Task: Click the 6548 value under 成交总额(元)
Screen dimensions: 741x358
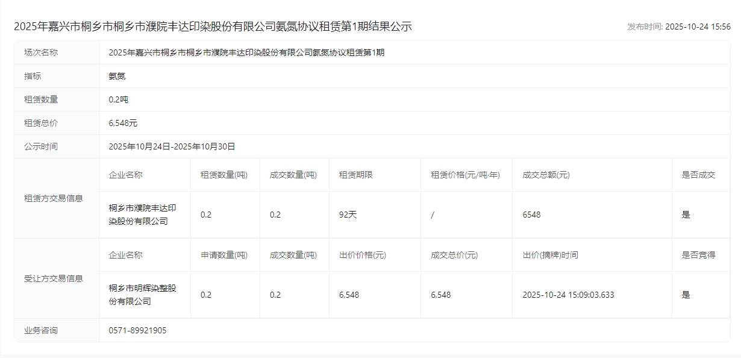Action: pyautogui.click(x=531, y=215)
